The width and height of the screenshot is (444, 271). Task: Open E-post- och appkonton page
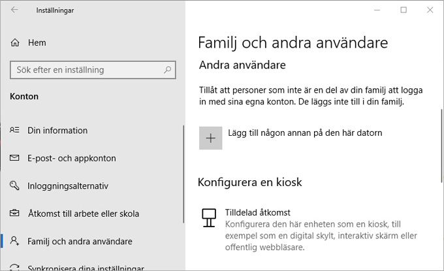tap(72, 158)
